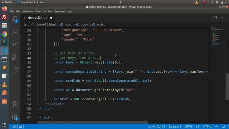This screenshot has height=129, width=229.
Task: Split the editor to the right
Action: click(215, 18)
